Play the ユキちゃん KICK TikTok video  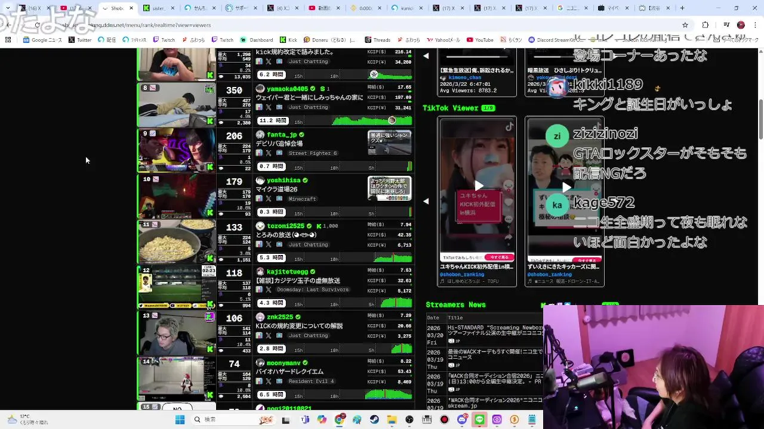[x=478, y=186]
